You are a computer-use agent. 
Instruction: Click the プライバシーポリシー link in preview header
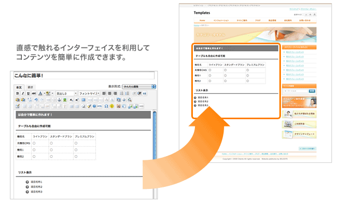pyautogui.click(x=308, y=9)
